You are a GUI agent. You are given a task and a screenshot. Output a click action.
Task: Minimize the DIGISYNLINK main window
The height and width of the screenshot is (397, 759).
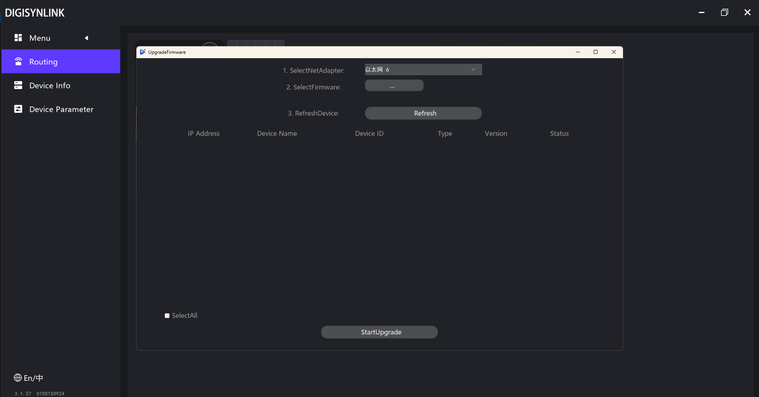pos(702,13)
